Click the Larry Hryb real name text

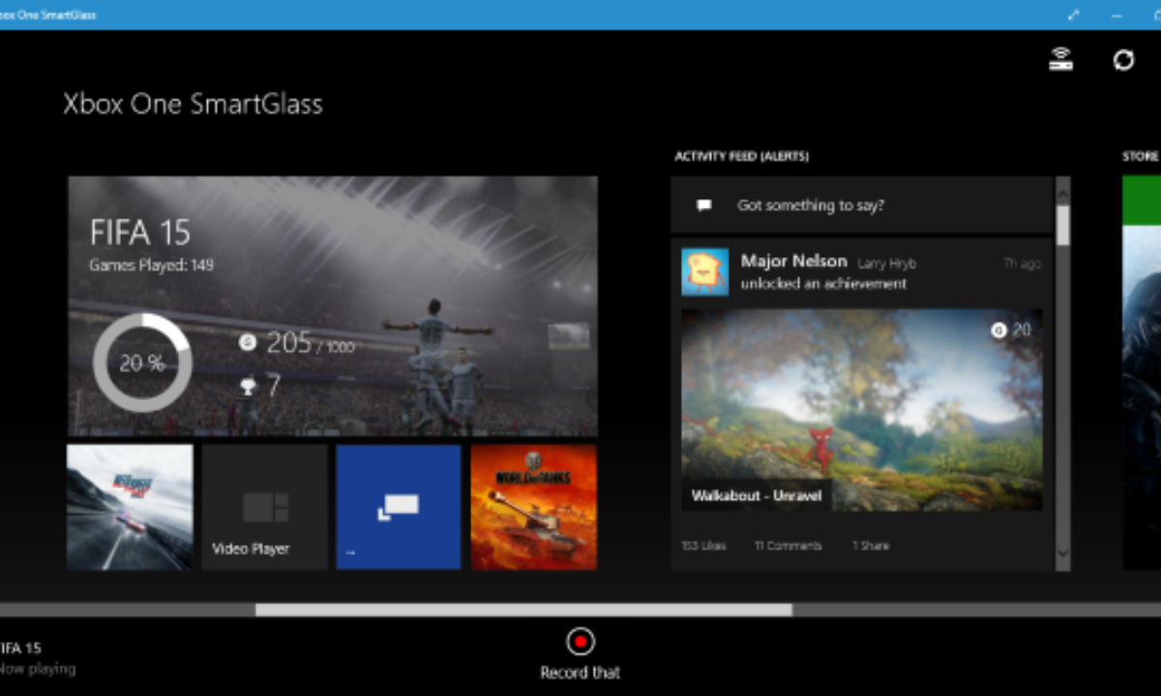(x=886, y=263)
